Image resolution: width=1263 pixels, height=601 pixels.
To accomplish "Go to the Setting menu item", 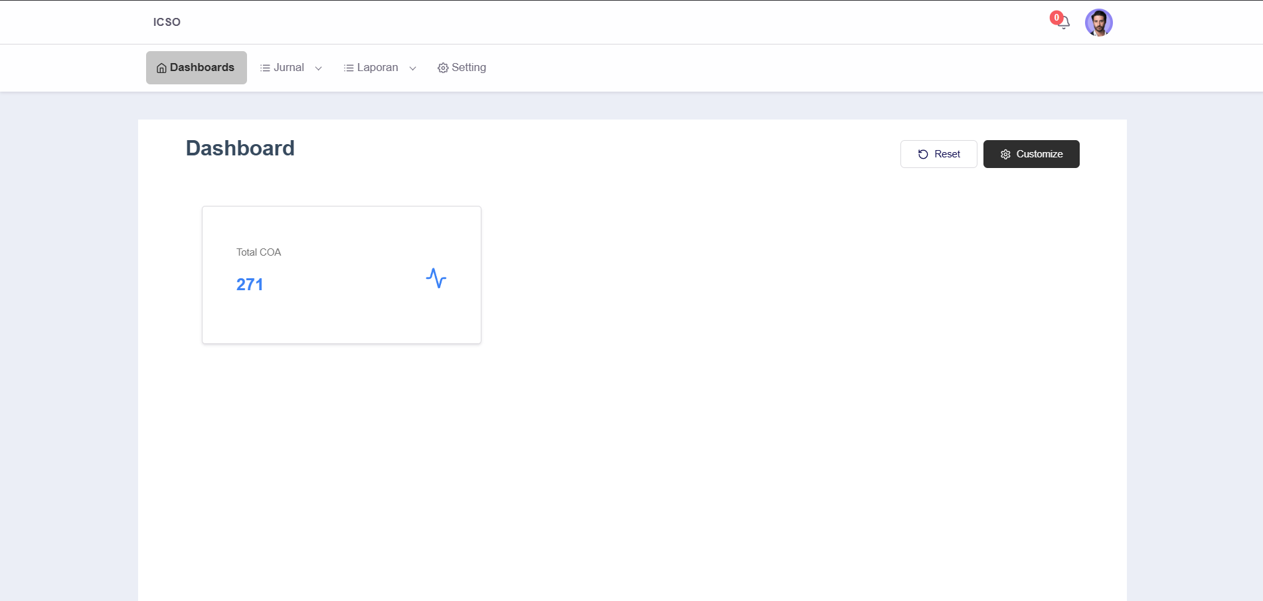I will (x=469, y=68).
